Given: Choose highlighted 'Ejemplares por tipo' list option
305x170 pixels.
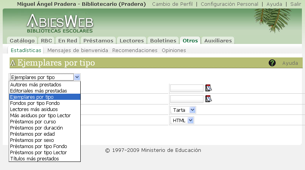Looking at the screenshot, I should (45, 97).
